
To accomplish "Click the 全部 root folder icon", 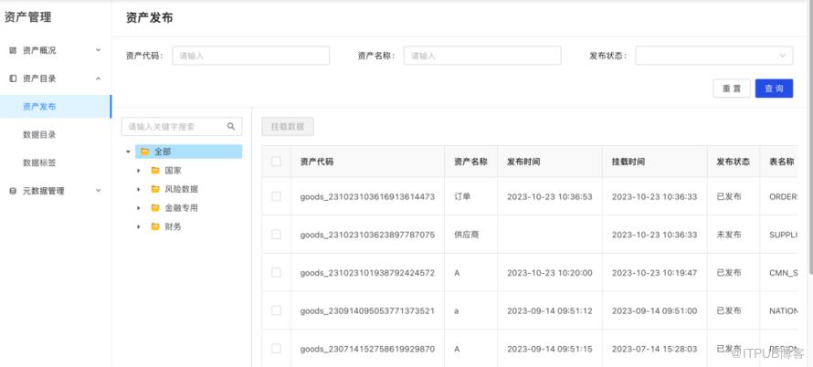I will click(x=144, y=152).
